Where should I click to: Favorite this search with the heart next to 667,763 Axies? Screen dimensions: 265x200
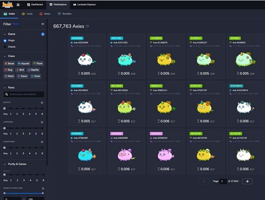[x=87, y=26]
